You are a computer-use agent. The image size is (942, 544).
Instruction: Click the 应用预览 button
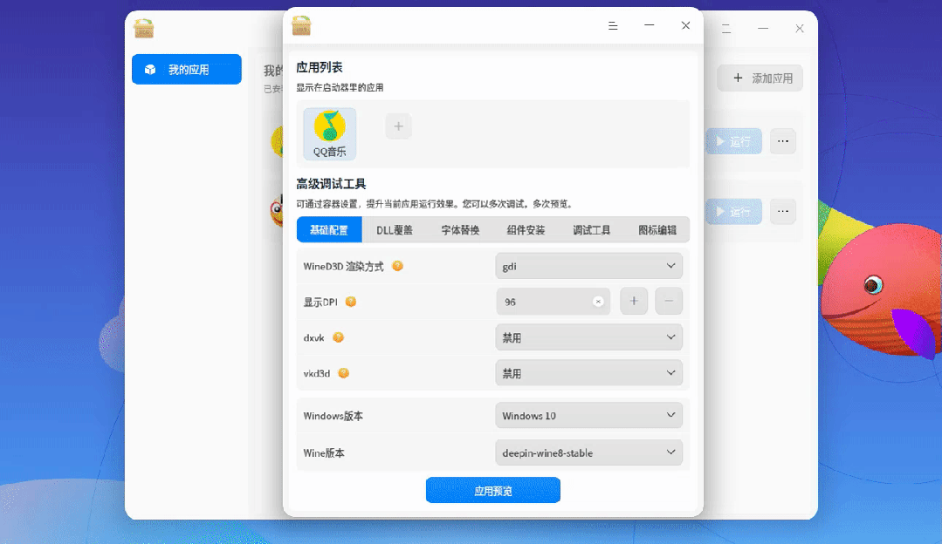(493, 490)
